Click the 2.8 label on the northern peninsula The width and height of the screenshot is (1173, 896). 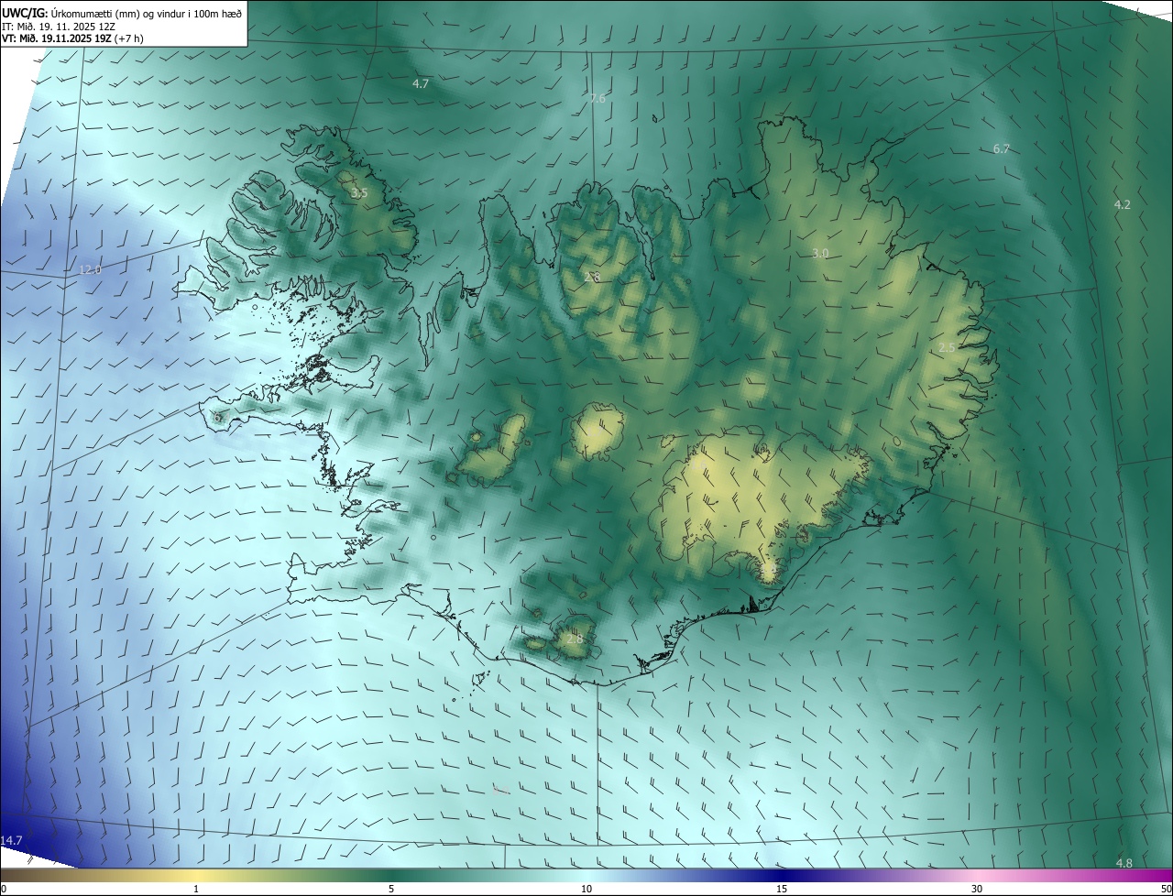592,277
